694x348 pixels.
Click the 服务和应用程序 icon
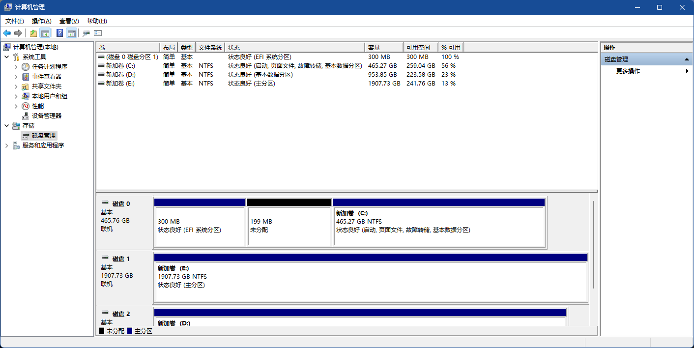16,145
